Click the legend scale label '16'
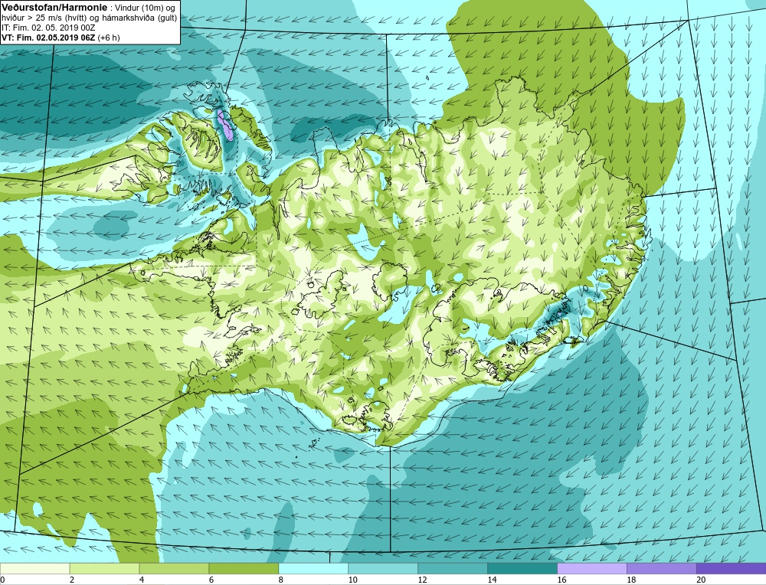This screenshot has width=766, height=585. (561, 580)
